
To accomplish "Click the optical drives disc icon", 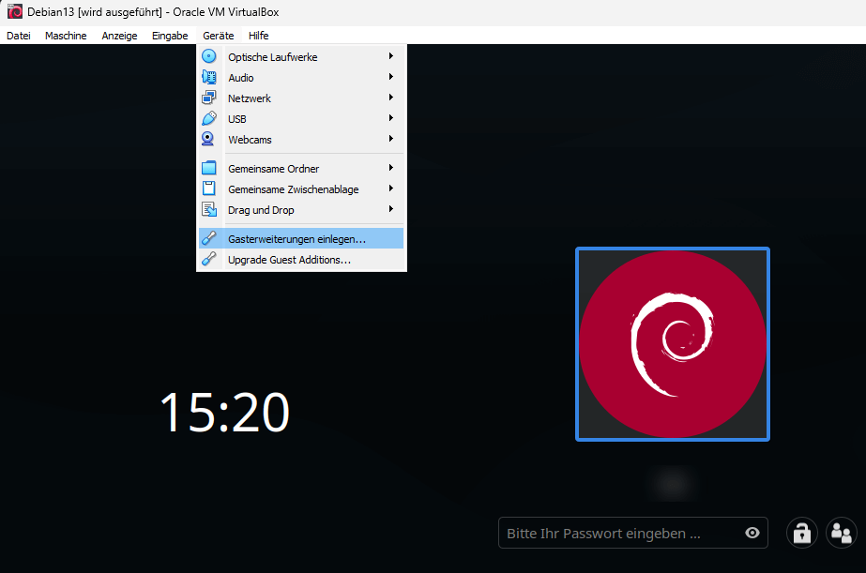I will pos(209,56).
